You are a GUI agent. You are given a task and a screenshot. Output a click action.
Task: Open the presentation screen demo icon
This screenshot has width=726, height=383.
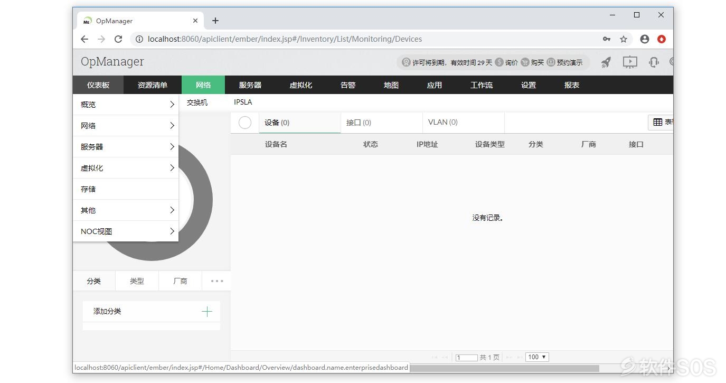[630, 62]
